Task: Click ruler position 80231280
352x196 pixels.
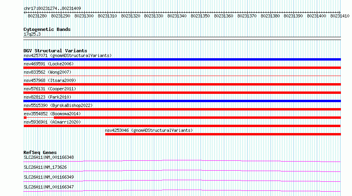Action: (x=37, y=16)
